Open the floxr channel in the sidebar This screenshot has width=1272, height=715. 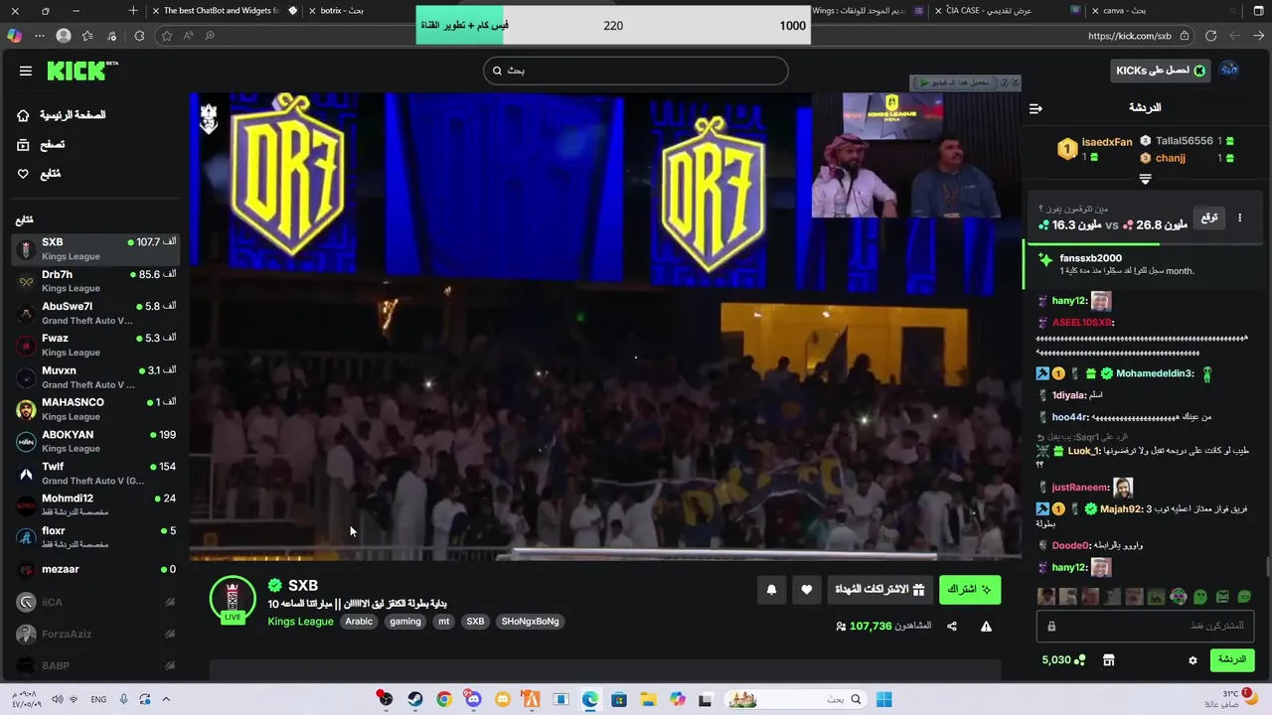point(95,537)
